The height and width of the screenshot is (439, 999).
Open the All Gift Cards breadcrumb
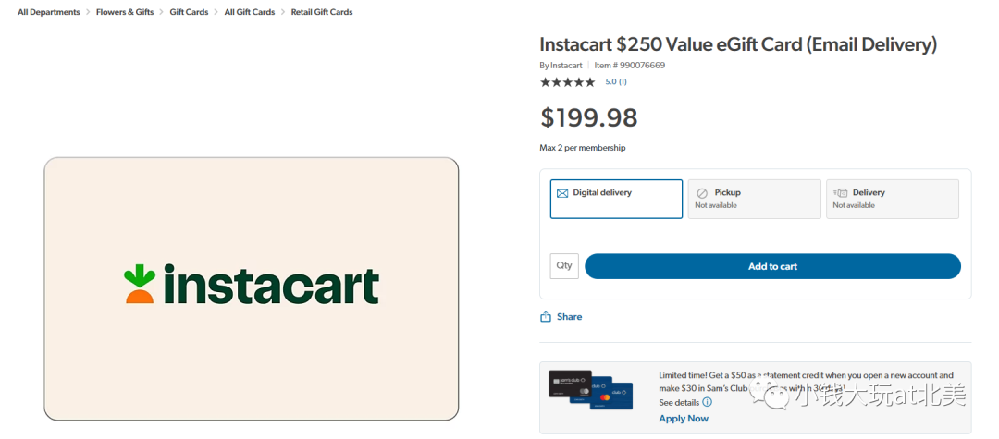click(250, 12)
